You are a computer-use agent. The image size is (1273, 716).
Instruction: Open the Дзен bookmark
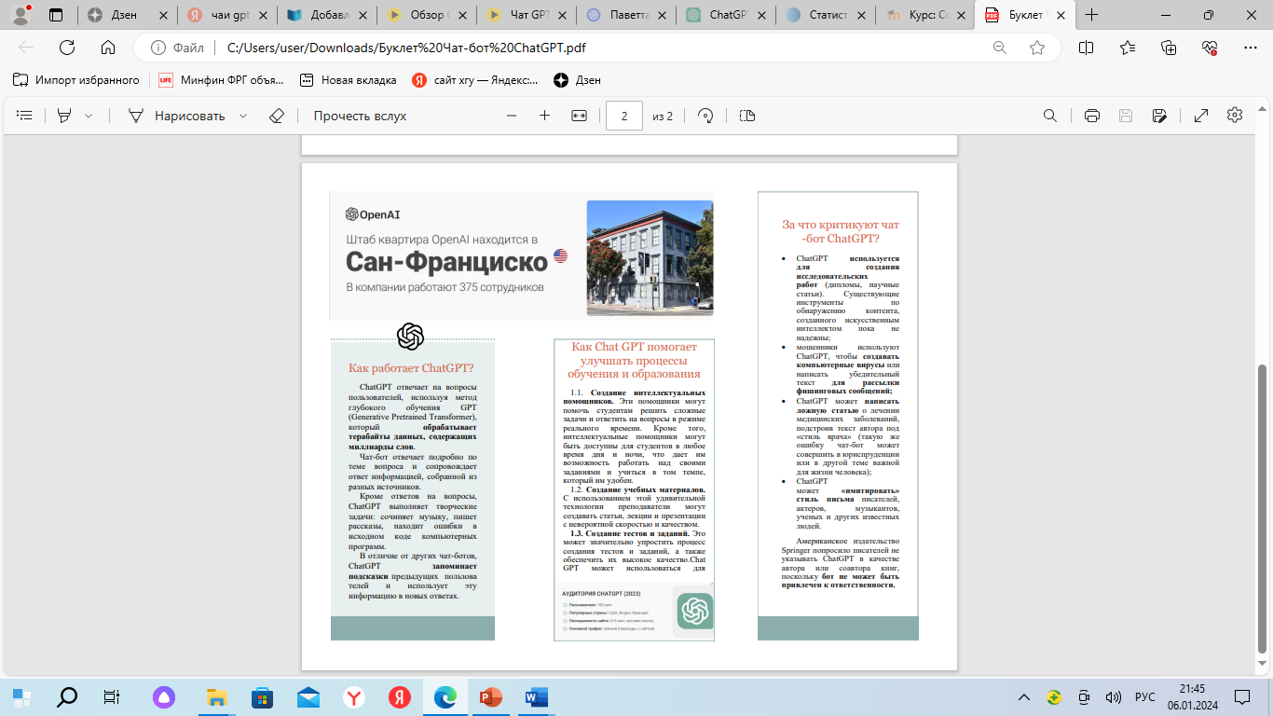[x=578, y=80]
